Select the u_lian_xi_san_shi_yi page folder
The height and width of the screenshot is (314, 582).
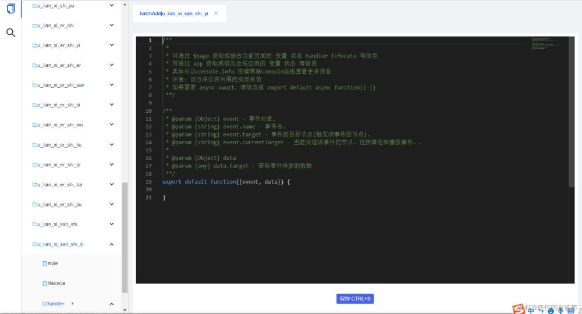point(58,244)
